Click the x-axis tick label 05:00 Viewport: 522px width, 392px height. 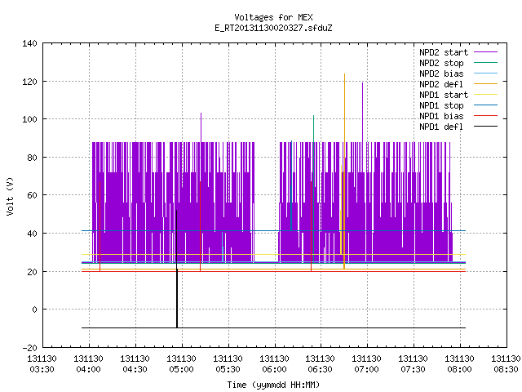(181, 370)
